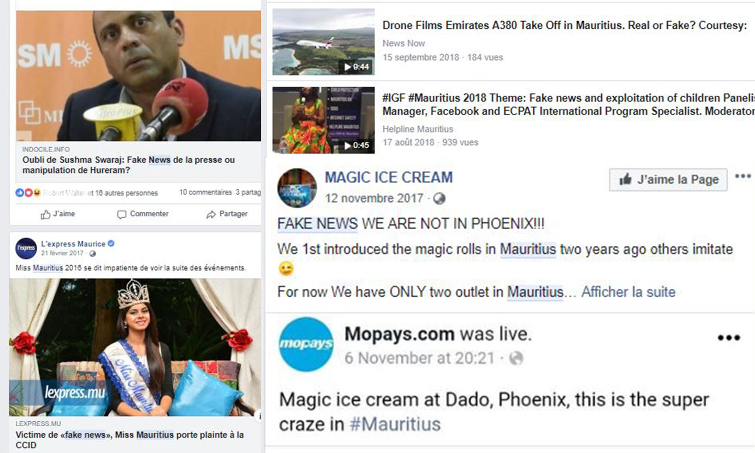This screenshot has width=755, height=453.
Task: Click the L'express Maurice page avatar
Action: point(26,248)
